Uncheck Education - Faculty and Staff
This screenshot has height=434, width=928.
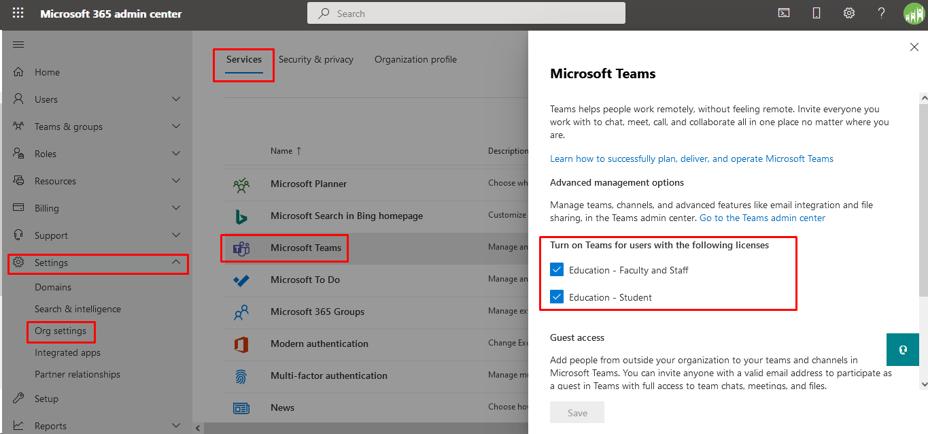tap(557, 270)
